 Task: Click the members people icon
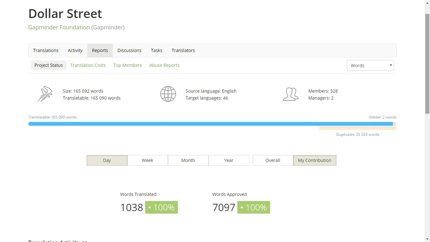coord(291,94)
